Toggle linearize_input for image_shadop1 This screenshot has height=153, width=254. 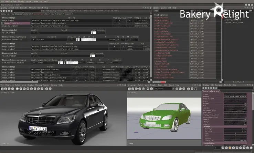pyautogui.click(x=115, y=47)
